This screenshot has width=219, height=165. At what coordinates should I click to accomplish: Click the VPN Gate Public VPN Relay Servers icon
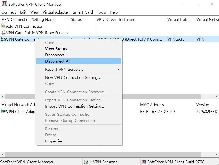(x=3, y=33)
